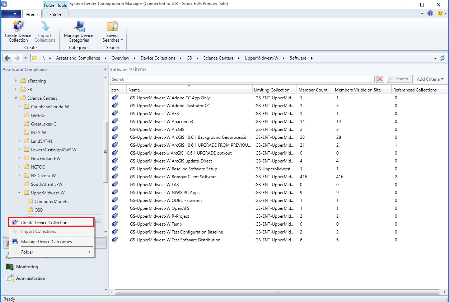Sort by the Member Count column header
449x302 pixels.
point(315,90)
